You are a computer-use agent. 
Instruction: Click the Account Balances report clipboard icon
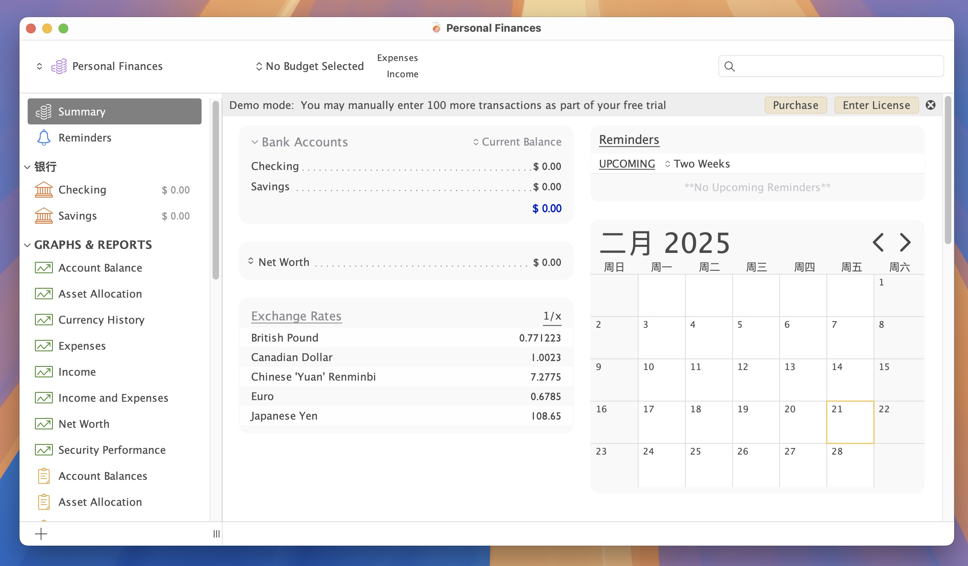tap(43, 476)
